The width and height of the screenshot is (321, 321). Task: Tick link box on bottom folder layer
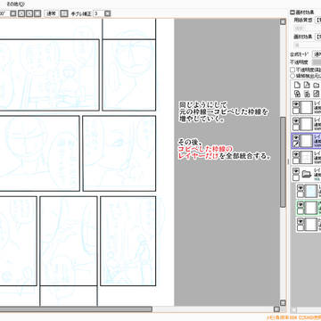pyautogui.click(x=300, y=227)
